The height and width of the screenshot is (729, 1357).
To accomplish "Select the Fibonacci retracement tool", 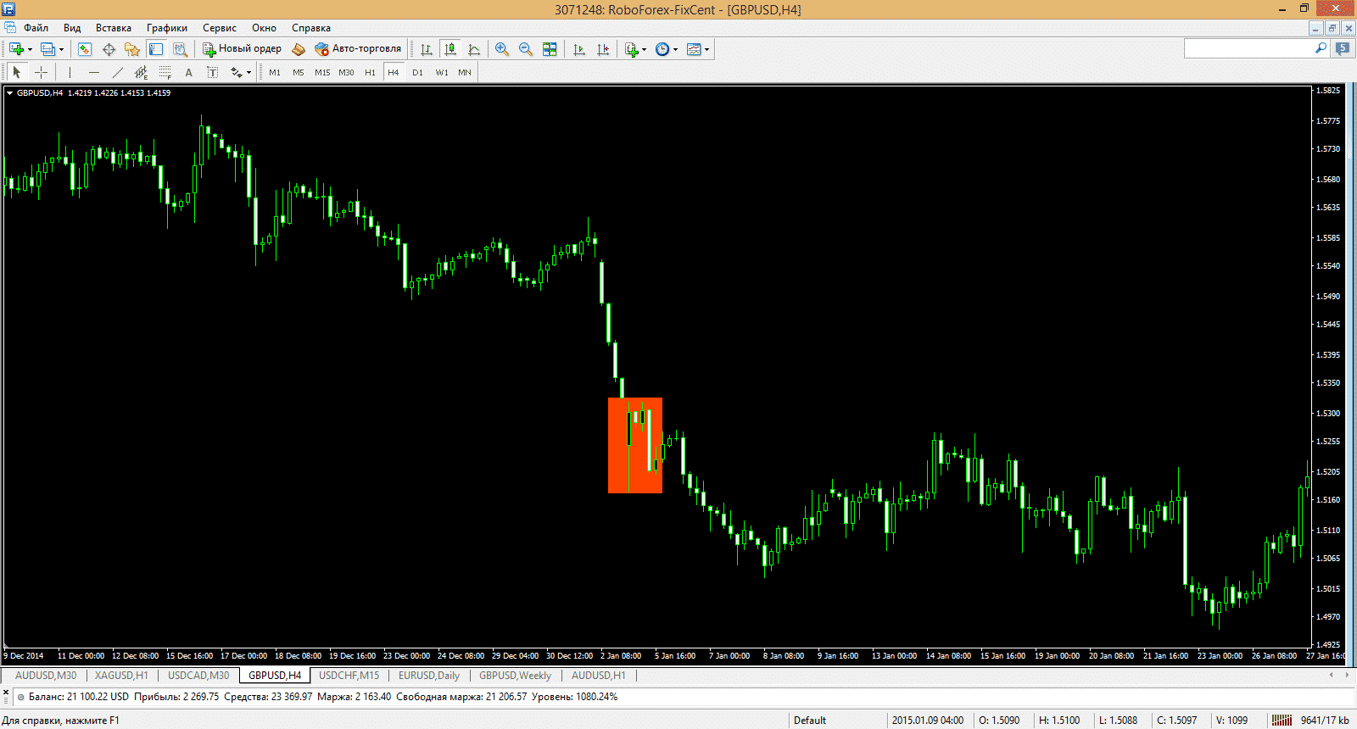I will coord(165,72).
